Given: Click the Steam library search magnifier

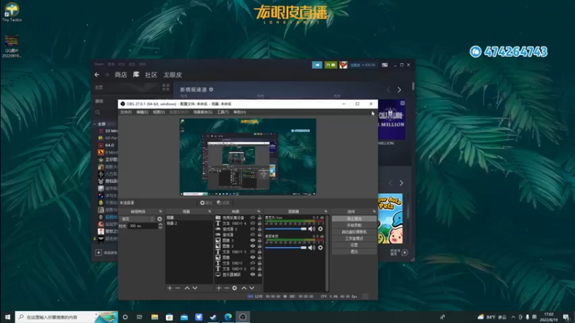Looking at the screenshot, I should pos(98,113).
